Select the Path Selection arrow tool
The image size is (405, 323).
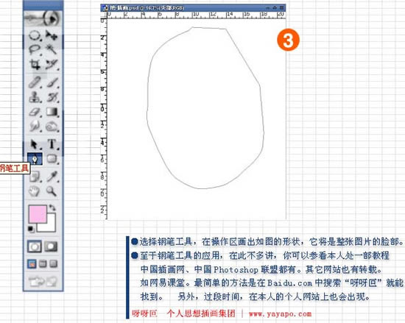point(35,144)
